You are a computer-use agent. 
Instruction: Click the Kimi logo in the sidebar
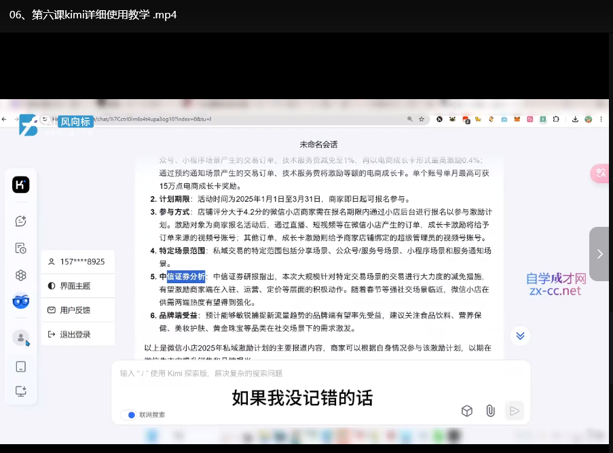pyautogui.click(x=21, y=185)
